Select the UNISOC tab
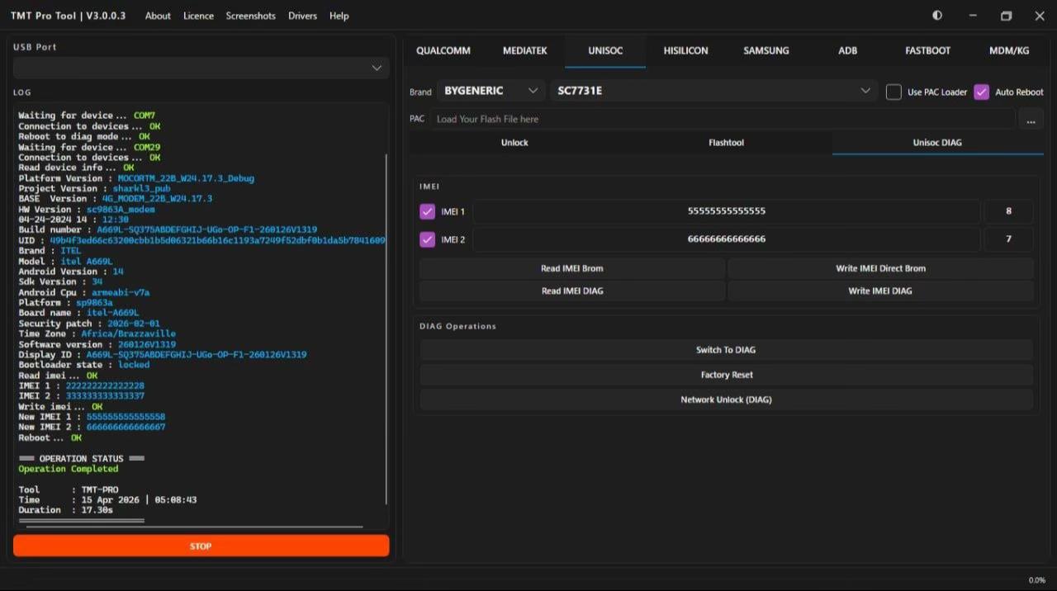1057x591 pixels. click(605, 50)
